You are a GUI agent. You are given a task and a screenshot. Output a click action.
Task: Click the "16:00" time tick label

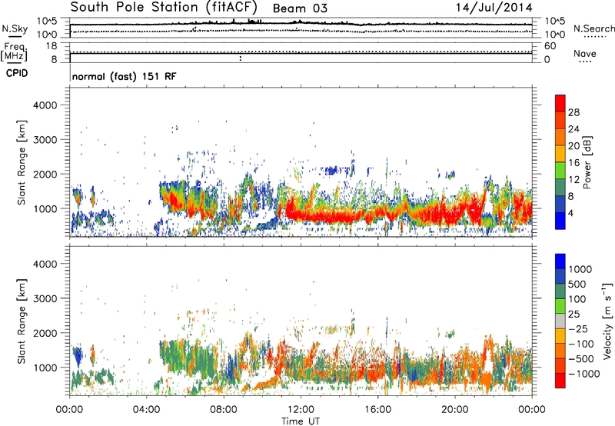coord(377,410)
